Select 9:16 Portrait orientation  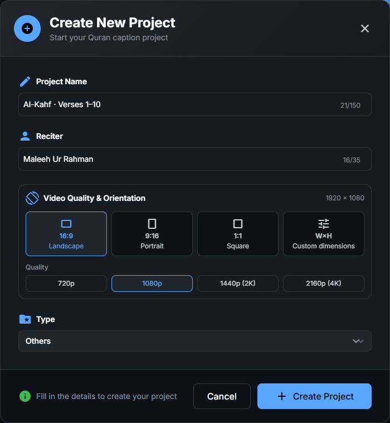coord(152,234)
